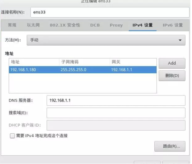Click the connection name field ens33

click(x=110, y=12)
